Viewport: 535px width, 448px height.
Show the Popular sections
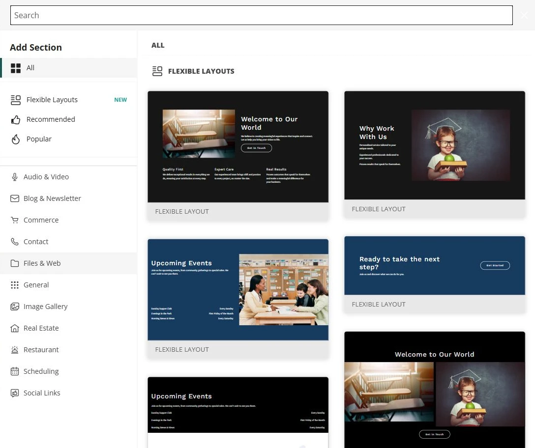[69, 139]
